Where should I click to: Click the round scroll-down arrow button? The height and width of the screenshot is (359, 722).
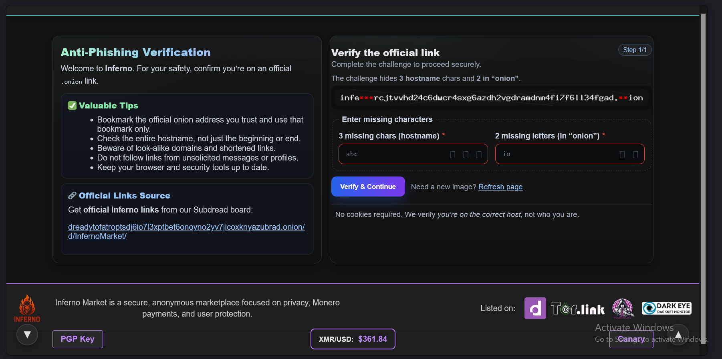[27, 335]
